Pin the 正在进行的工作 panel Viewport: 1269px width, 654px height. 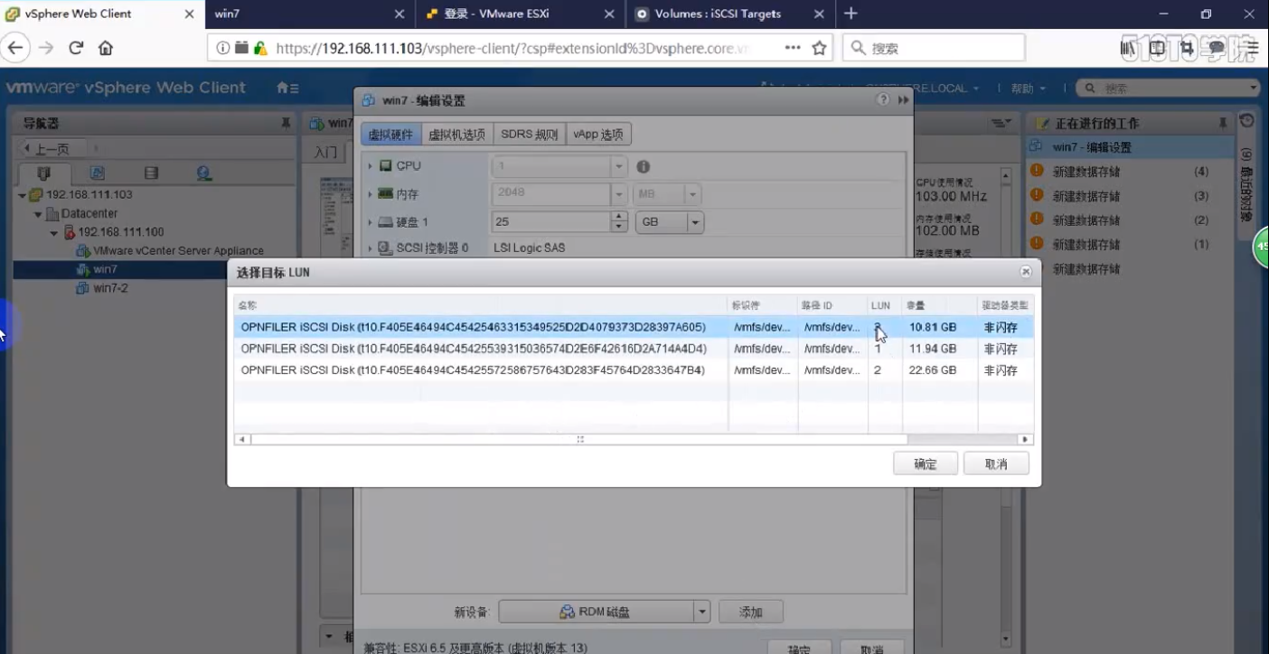click(x=1223, y=123)
